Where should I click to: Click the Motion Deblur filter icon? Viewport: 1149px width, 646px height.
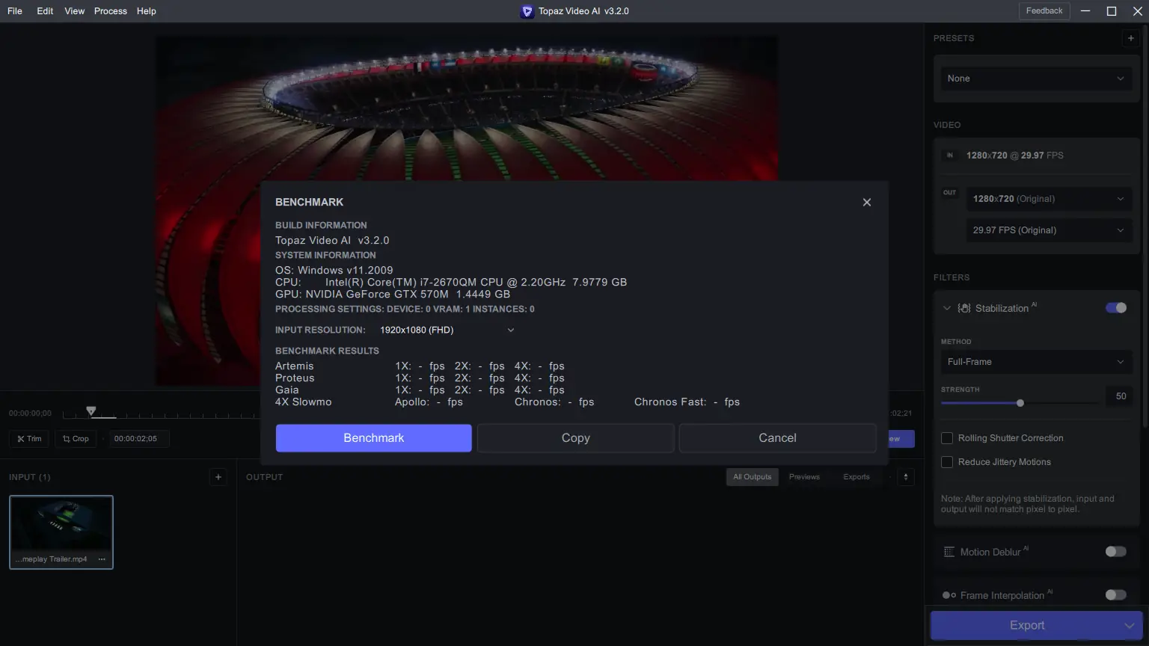click(x=949, y=552)
